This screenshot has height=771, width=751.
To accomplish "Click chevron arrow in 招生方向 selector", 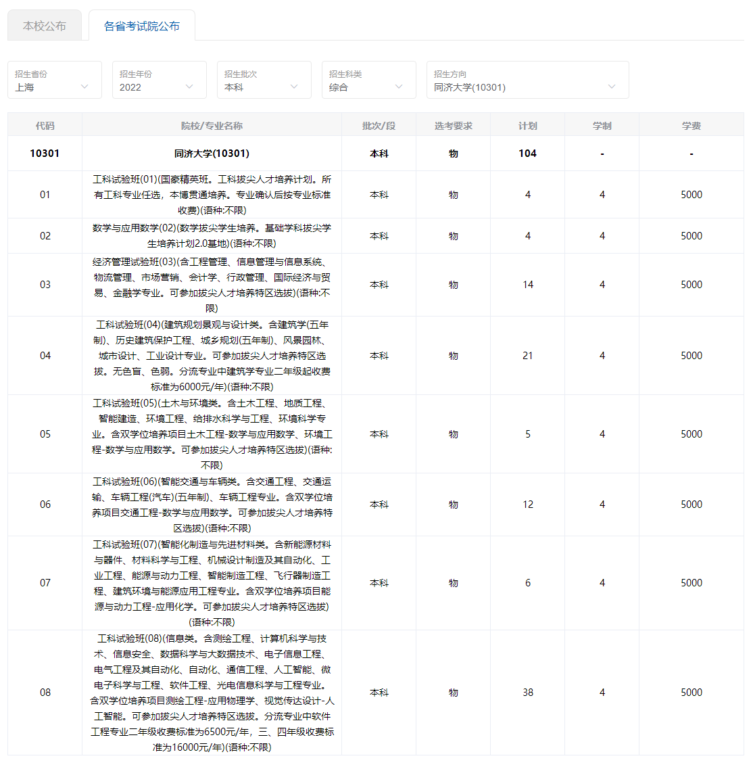I will 612,87.
